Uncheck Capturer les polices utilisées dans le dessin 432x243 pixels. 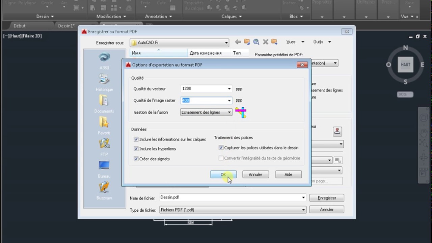[x=221, y=147]
